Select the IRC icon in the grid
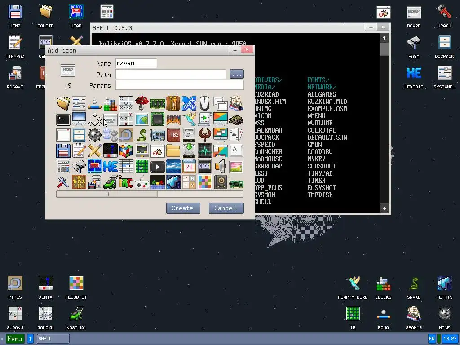The image size is (460, 345). click(x=126, y=182)
